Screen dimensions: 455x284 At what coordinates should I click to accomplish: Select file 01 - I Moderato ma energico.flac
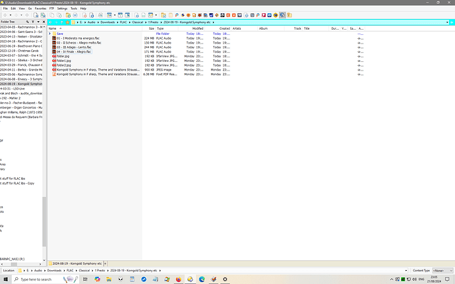[78, 38]
